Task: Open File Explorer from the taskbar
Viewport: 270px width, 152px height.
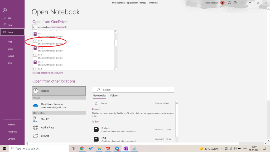Action: click(x=99, y=148)
